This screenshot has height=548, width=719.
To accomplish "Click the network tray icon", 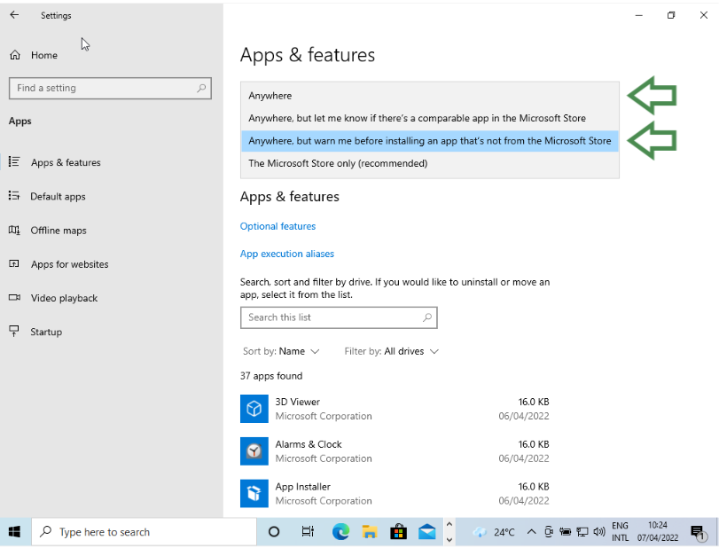I will (582, 532).
